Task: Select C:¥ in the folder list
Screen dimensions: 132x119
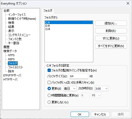Action: point(69,23)
